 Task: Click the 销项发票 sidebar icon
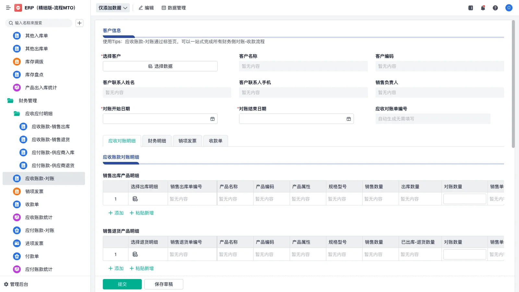[17, 191]
